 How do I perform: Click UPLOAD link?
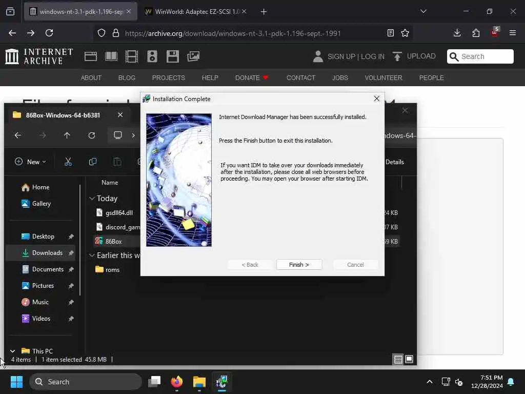coord(414,56)
